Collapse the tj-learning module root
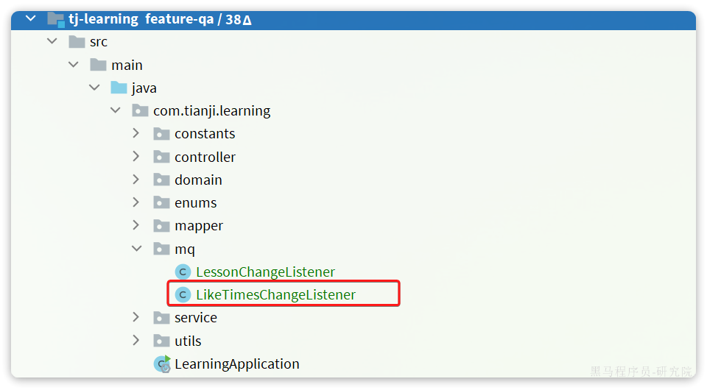The height and width of the screenshot is (390, 707). (x=31, y=18)
